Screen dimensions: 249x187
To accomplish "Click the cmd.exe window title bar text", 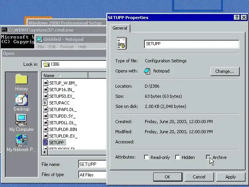I will [40, 30].
